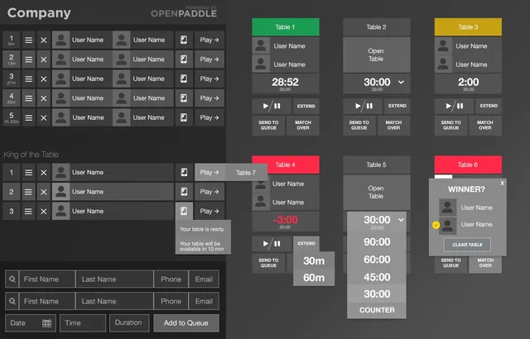Click EXTEND on Table 1
530x339 pixels.
[x=306, y=107]
